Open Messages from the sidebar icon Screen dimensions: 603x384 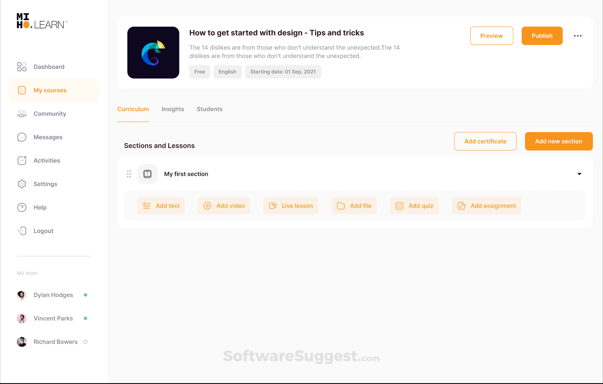coord(22,137)
